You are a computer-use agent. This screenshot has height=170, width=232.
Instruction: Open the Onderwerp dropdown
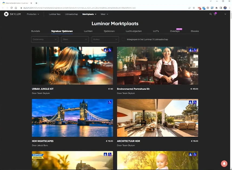[x=45, y=39]
